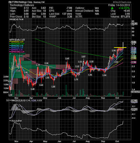Click the SCTR label
The height and width of the screenshot is (143, 140).
tap(79, 17)
